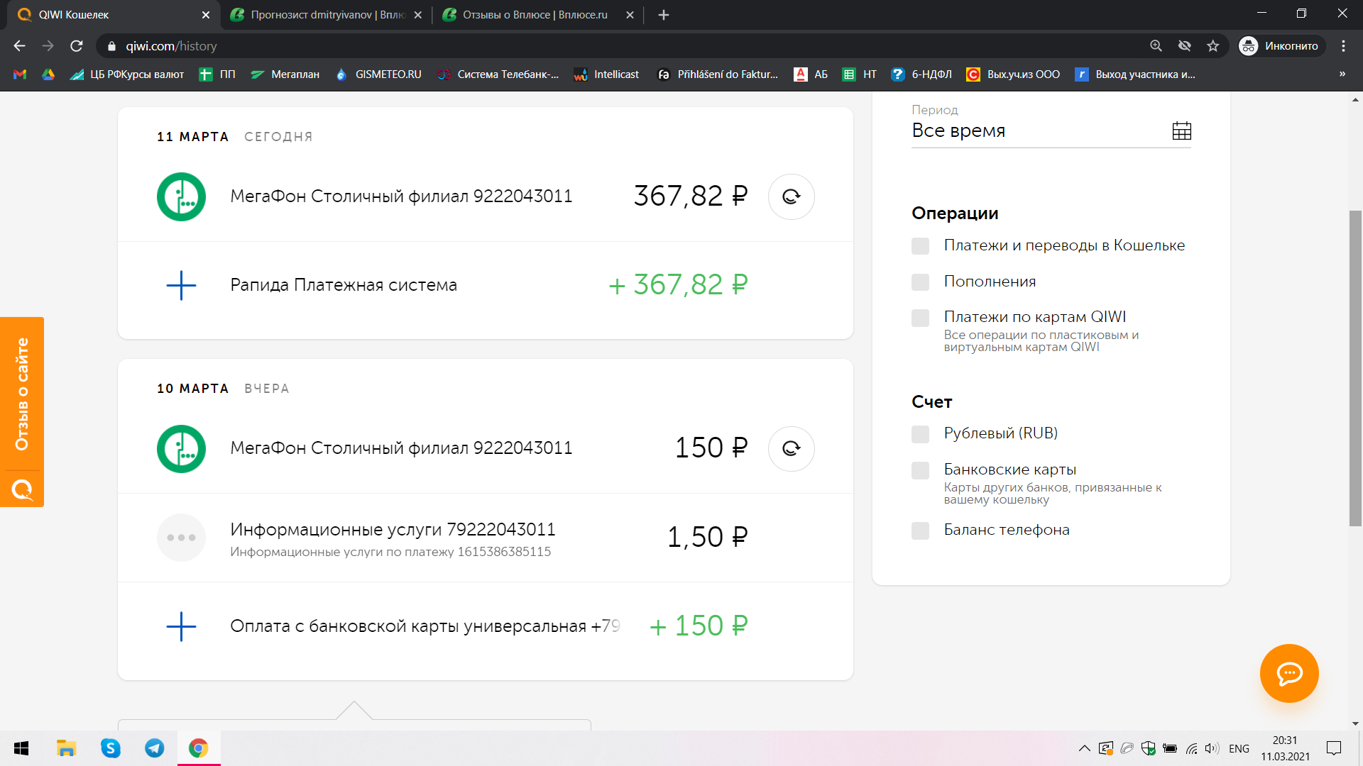Open the MegaFon logo on 10 March
The height and width of the screenshot is (766, 1363).
181,448
